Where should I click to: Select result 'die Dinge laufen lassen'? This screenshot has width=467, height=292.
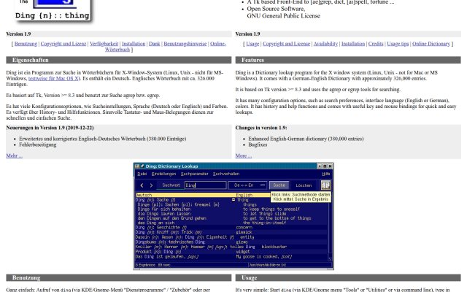(x=163, y=214)
